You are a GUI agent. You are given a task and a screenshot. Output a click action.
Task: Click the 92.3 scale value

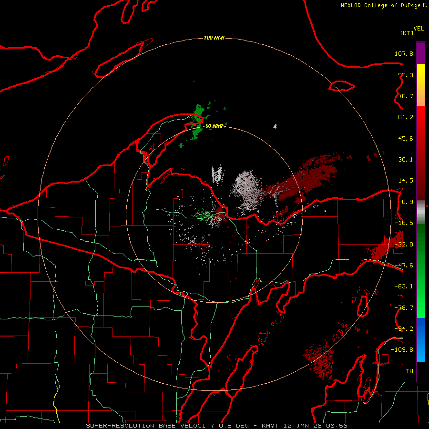point(406,75)
